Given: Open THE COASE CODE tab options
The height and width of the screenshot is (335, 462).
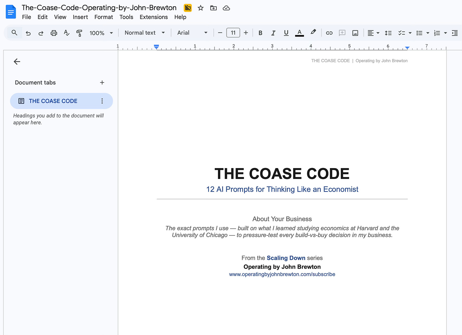Looking at the screenshot, I should click(x=102, y=101).
